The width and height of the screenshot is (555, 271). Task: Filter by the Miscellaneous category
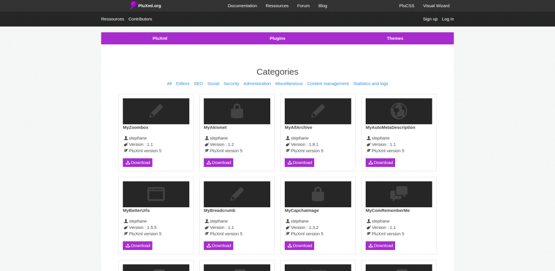pyautogui.click(x=289, y=84)
